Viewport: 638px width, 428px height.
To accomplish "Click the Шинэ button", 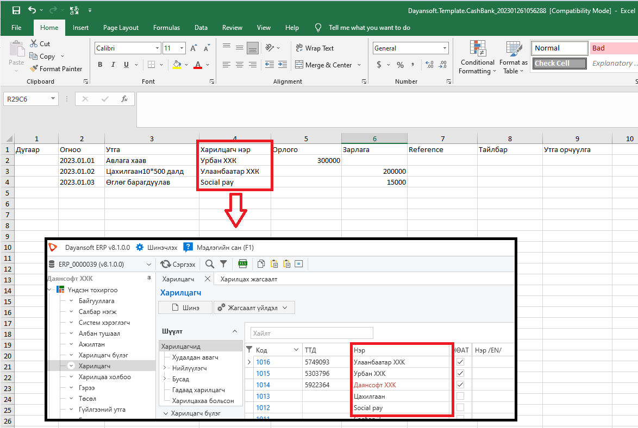I will 185,307.
